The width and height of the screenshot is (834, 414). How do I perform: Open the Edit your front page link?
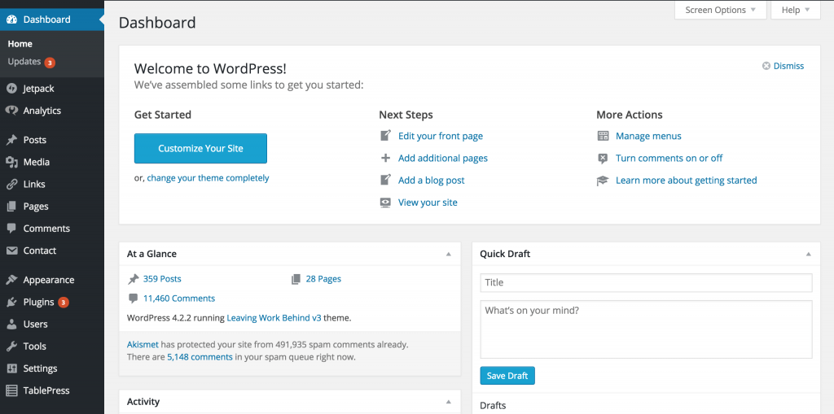[441, 136]
